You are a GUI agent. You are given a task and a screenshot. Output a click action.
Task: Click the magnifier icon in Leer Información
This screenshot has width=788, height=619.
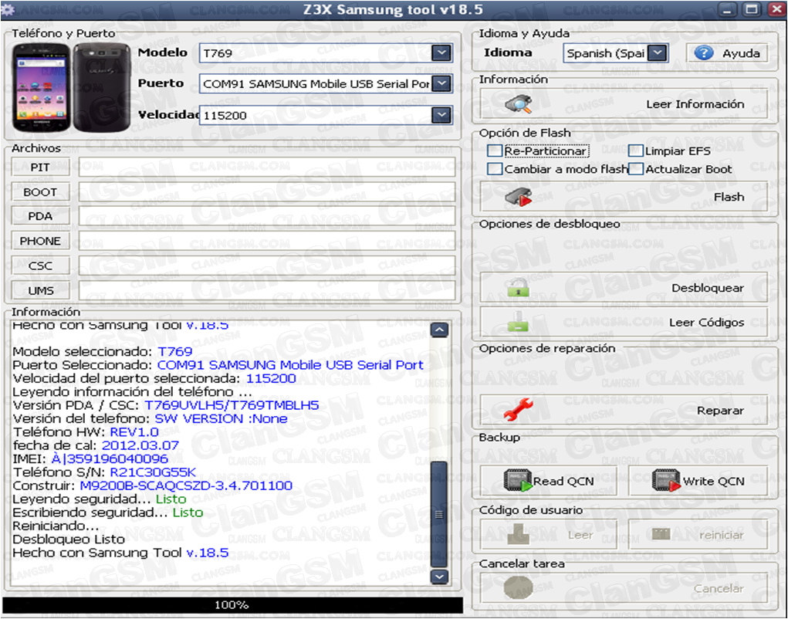click(x=518, y=104)
